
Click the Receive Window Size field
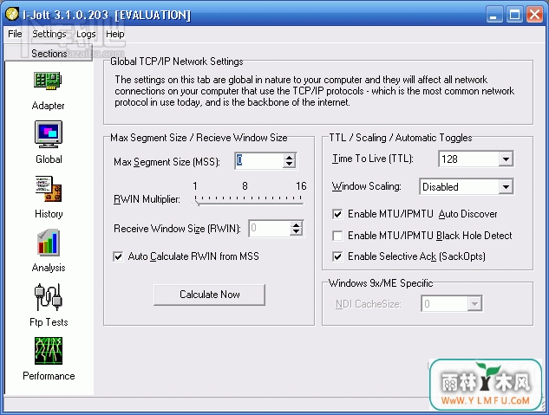[270, 229]
